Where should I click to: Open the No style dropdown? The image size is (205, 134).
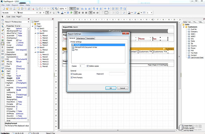pyautogui.click(x=15, y=13)
